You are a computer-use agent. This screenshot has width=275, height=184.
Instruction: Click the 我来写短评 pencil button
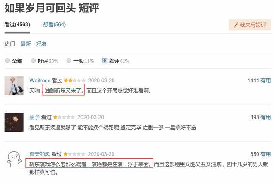(250, 25)
